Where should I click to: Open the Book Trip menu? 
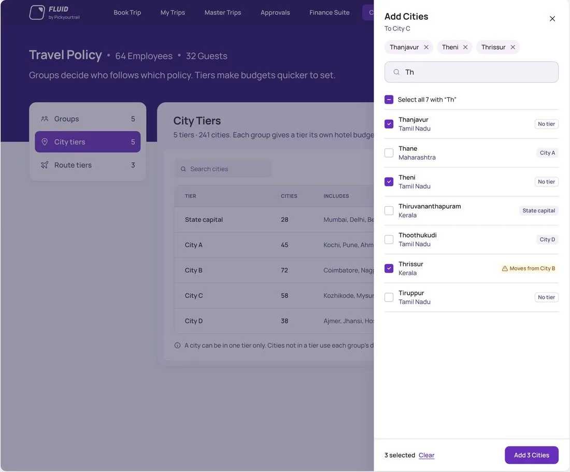pos(127,12)
